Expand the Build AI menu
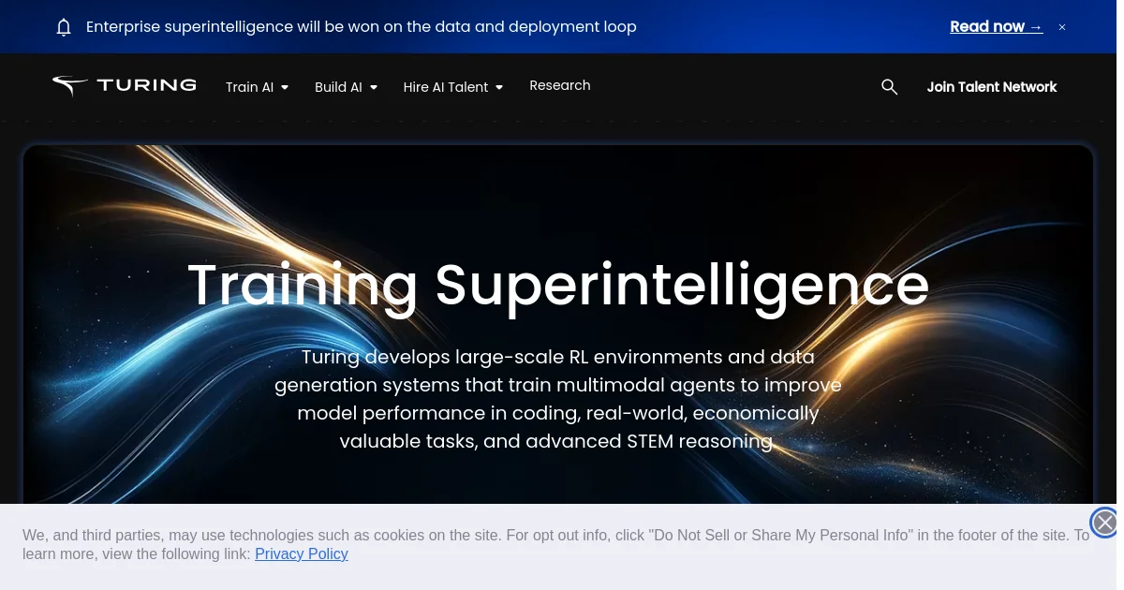This screenshot has height=590, width=1124. click(x=346, y=87)
